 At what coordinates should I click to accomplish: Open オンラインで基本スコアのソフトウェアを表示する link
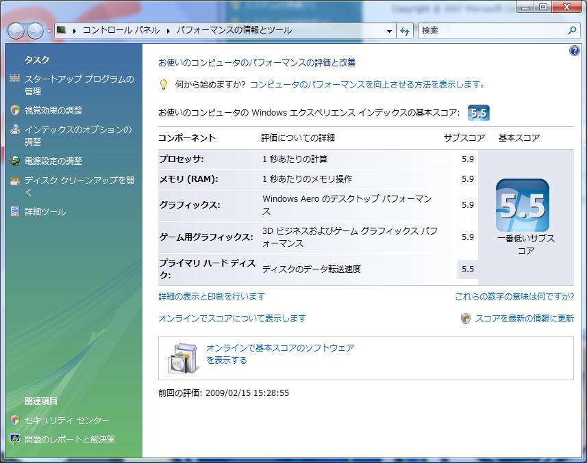tap(280, 354)
